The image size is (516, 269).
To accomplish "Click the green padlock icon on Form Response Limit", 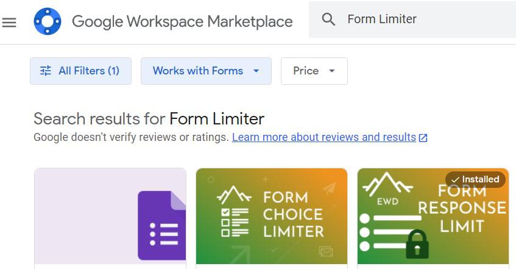I will (417, 243).
